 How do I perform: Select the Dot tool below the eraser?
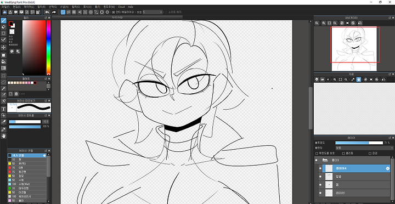pos(3,33)
